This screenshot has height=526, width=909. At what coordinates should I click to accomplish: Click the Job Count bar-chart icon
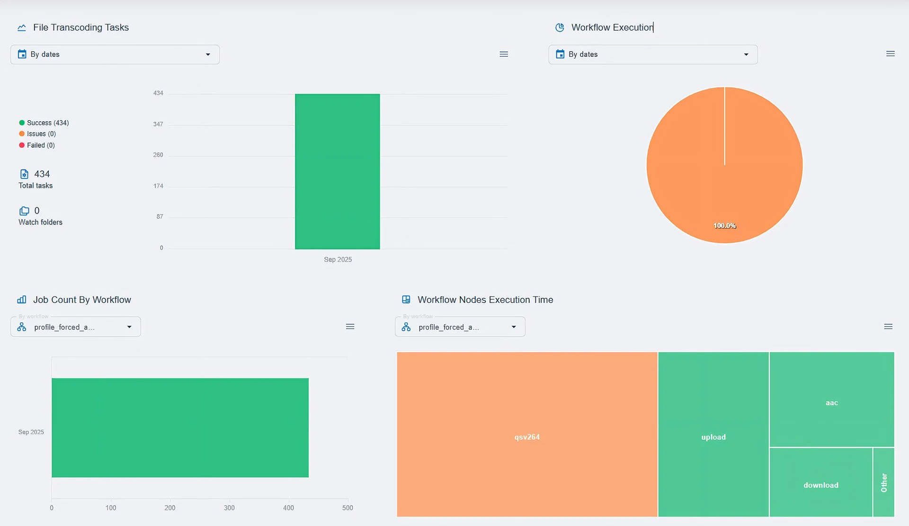coord(22,300)
